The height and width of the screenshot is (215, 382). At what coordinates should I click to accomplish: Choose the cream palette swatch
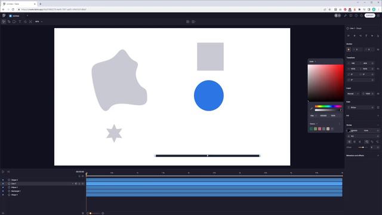click(x=328, y=129)
